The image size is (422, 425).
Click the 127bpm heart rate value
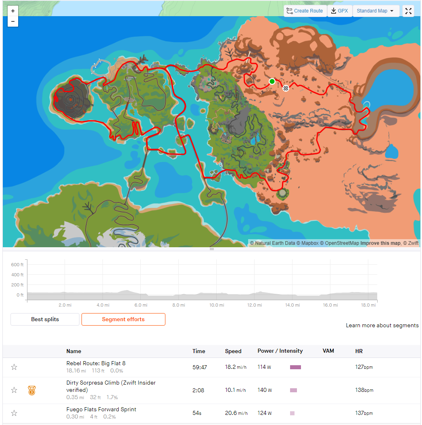(x=364, y=367)
